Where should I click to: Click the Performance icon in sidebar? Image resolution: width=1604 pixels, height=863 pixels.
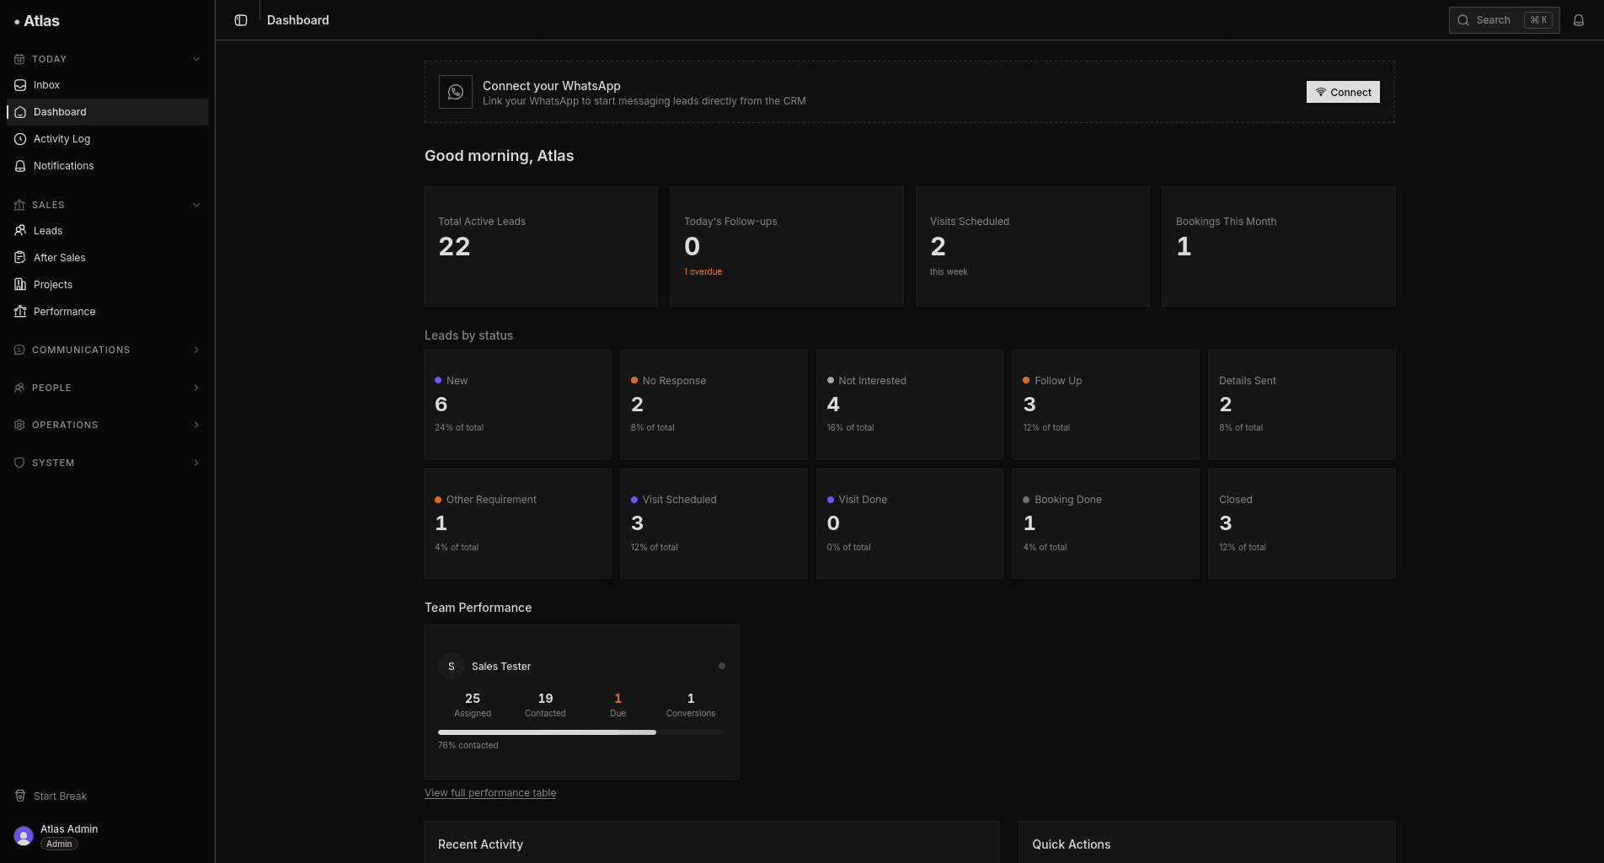20,311
